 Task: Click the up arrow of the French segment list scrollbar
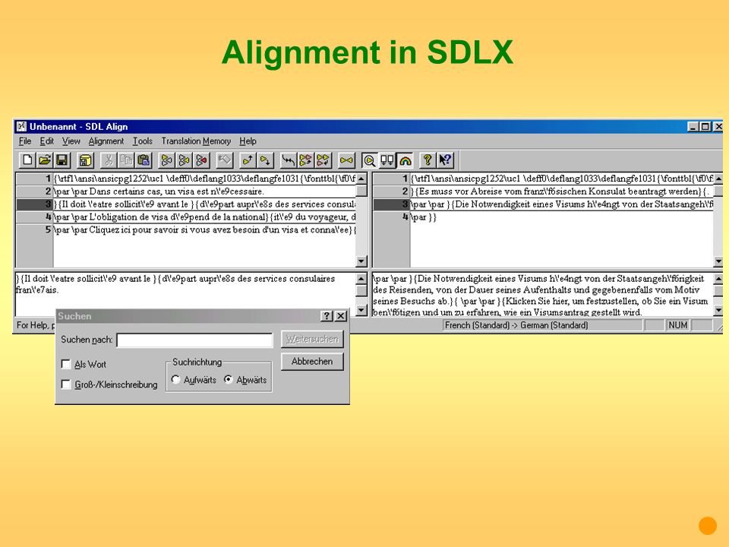pos(361,179)
